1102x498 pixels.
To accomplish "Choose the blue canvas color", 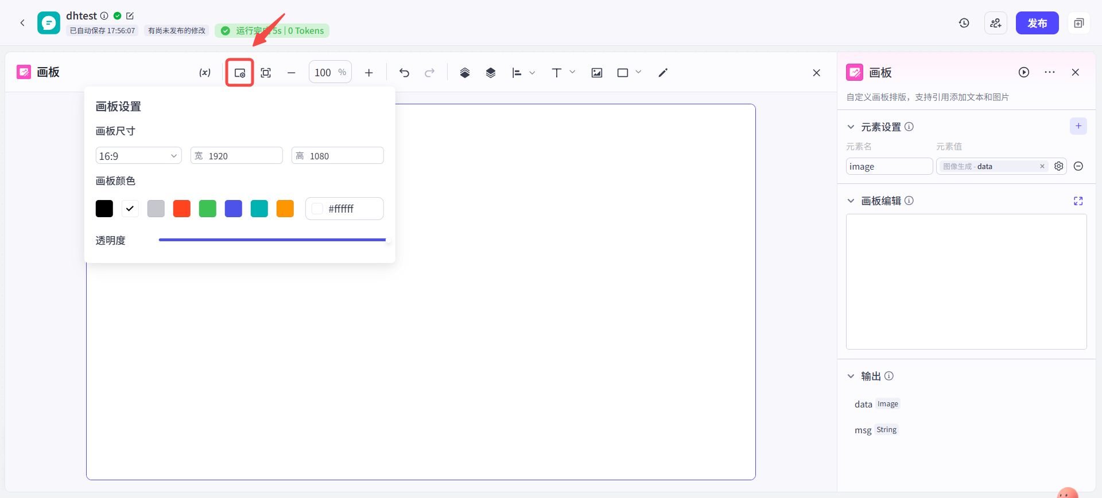I will 234,209.
